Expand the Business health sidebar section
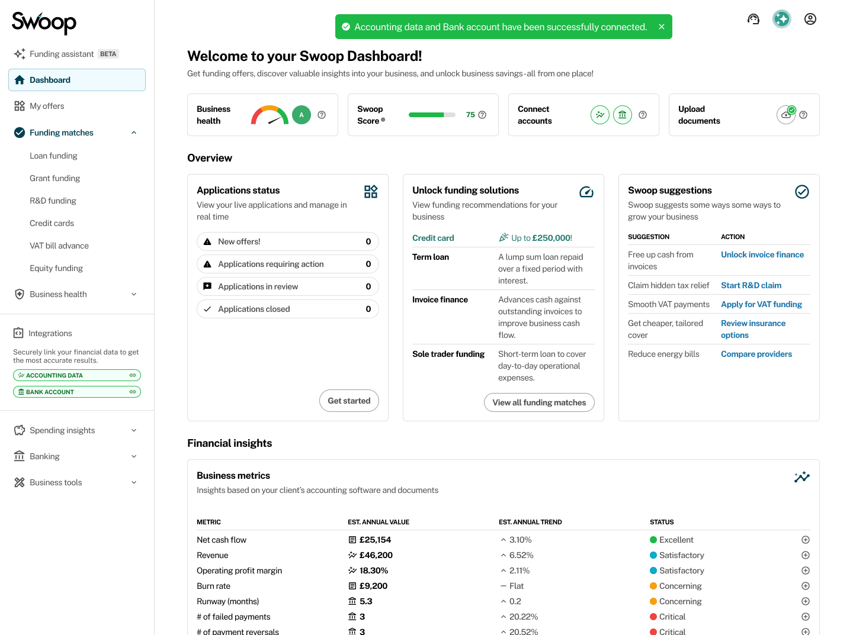The image size is (853, 635). 134,294
